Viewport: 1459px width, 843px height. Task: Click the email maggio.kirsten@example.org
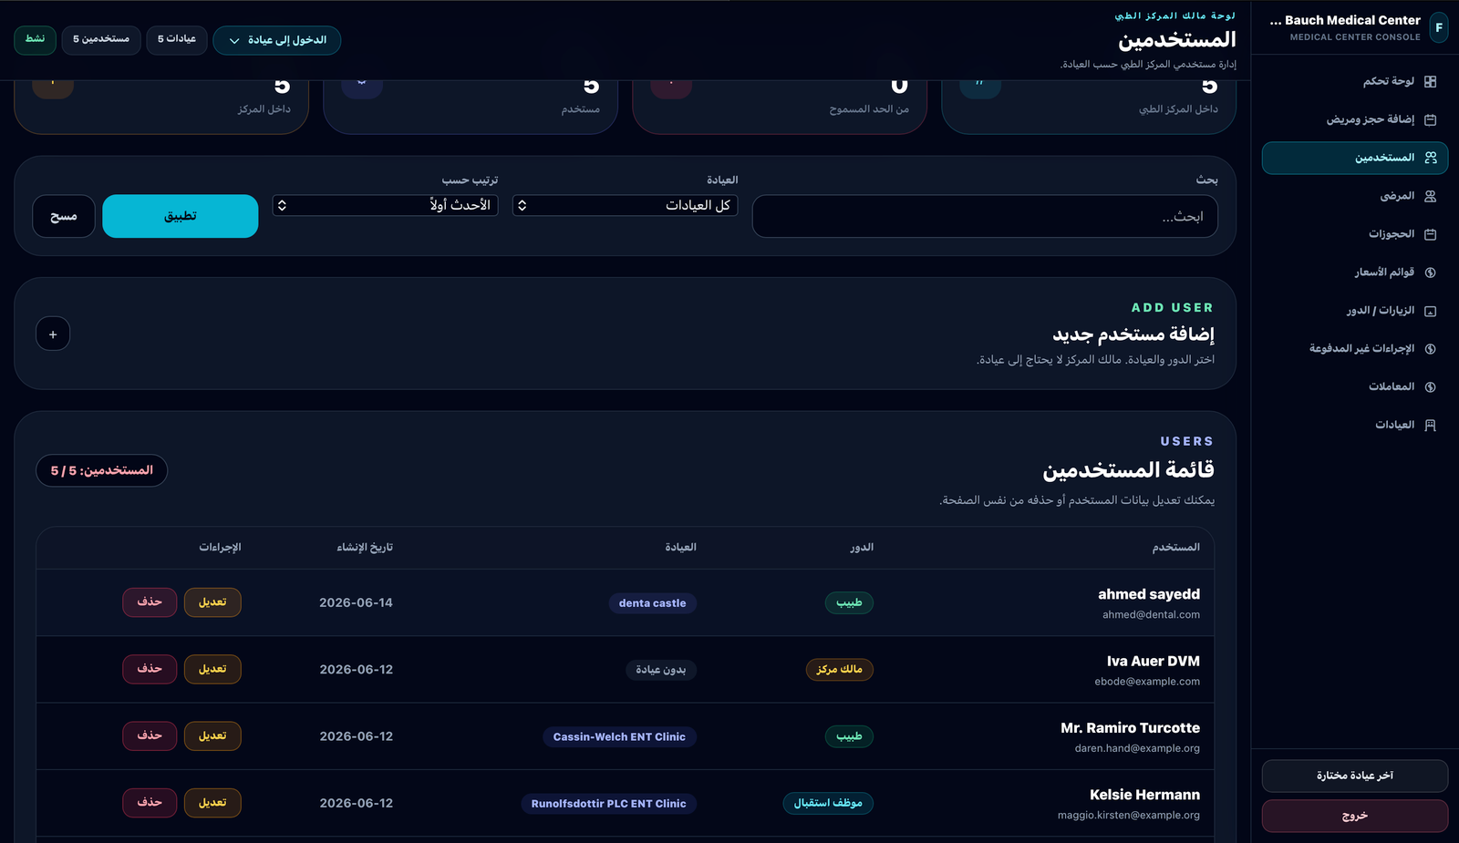[1129, 816]
